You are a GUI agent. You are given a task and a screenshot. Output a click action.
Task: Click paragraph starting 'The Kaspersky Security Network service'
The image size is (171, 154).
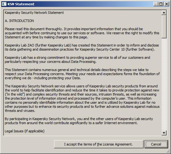coord(82,98)
